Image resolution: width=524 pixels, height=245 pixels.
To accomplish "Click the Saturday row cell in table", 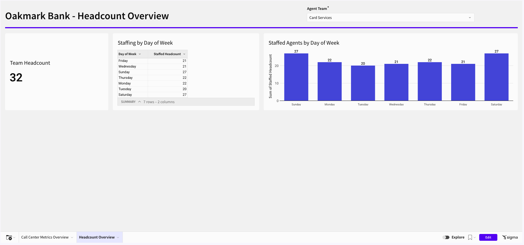I will [x=133, y=95].
